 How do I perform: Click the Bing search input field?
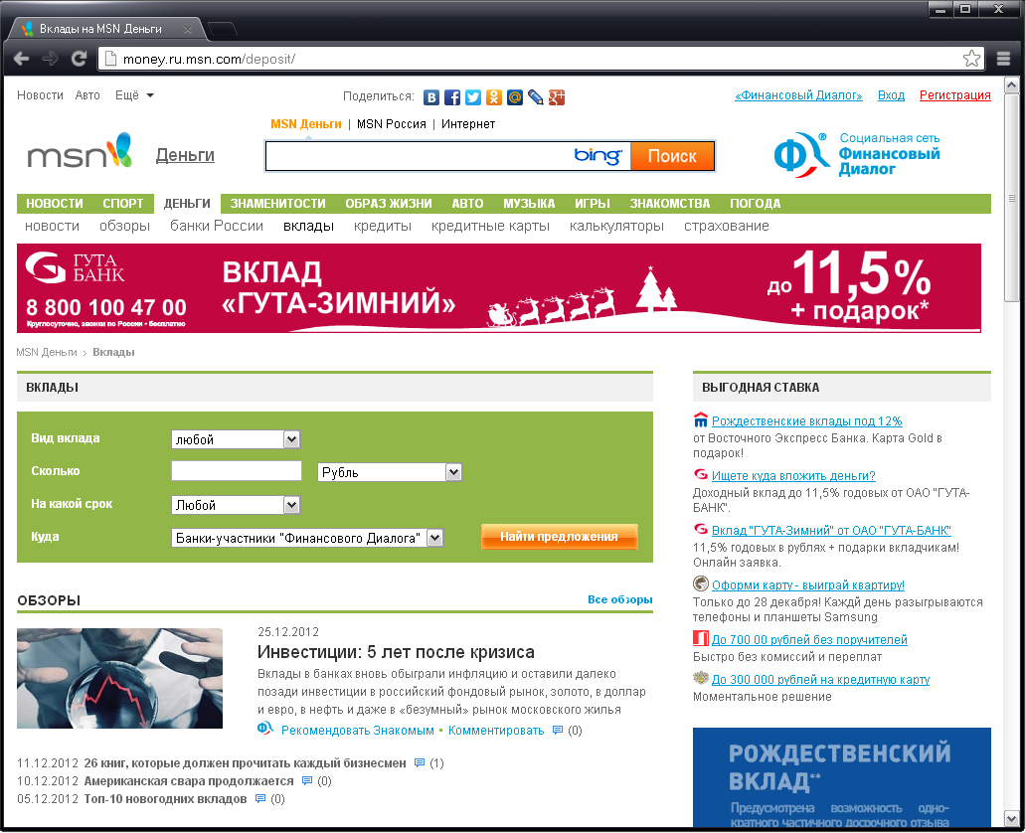(447, 156)
